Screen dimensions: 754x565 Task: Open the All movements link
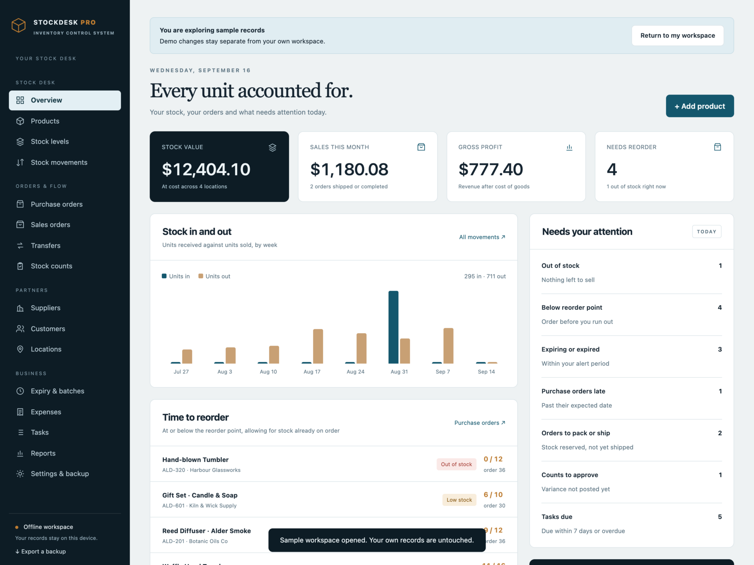pos(482,237)
